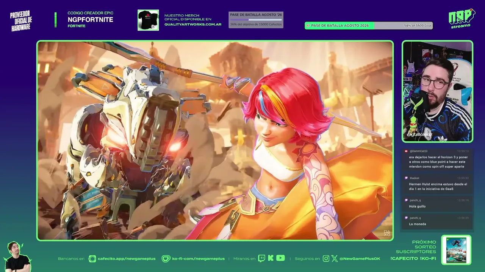The height and width of the screenshot is (272, 485).
Task: Click the 'Hermen Hulst encima estuvo' chat message
Action: [x=438, y=186]
